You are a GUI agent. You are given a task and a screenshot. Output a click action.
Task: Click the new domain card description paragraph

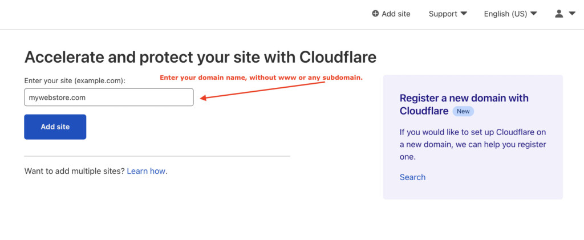tap(473, 144)
